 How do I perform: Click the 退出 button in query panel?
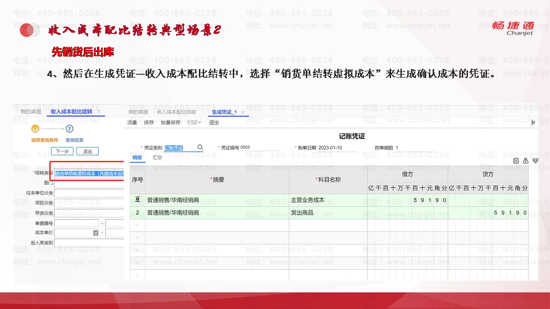coord(88,151)
